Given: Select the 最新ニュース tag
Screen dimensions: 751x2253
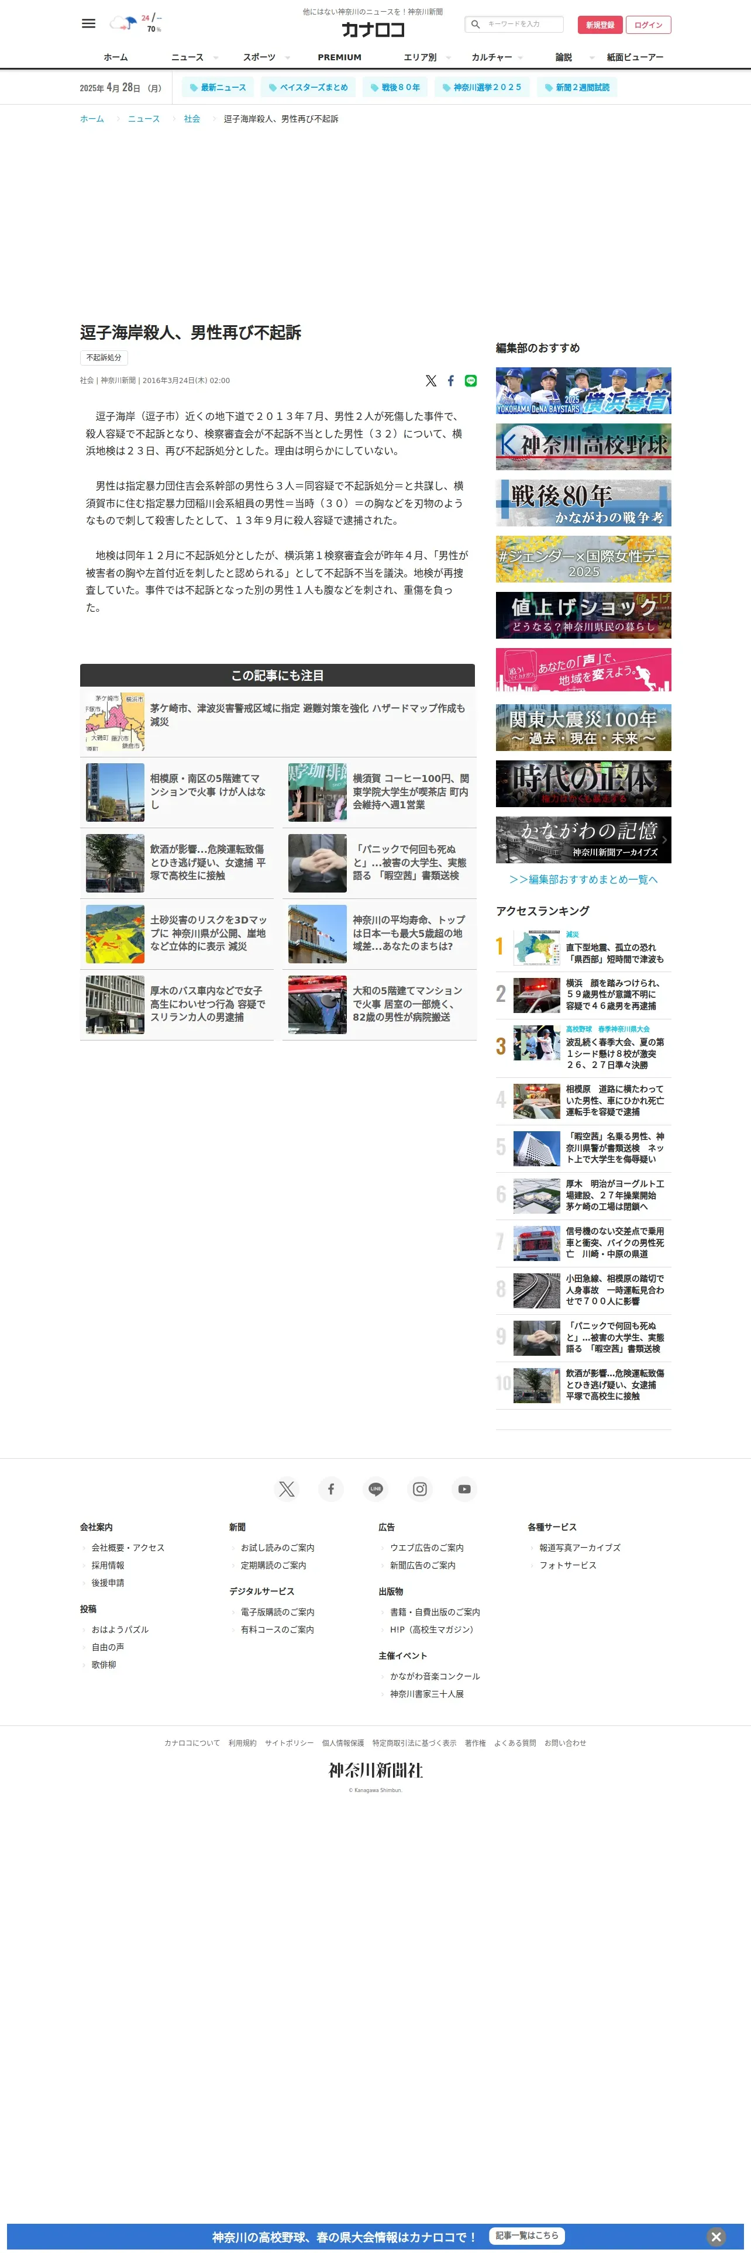Looking at the screenshot, I should (x=219, y=88).
